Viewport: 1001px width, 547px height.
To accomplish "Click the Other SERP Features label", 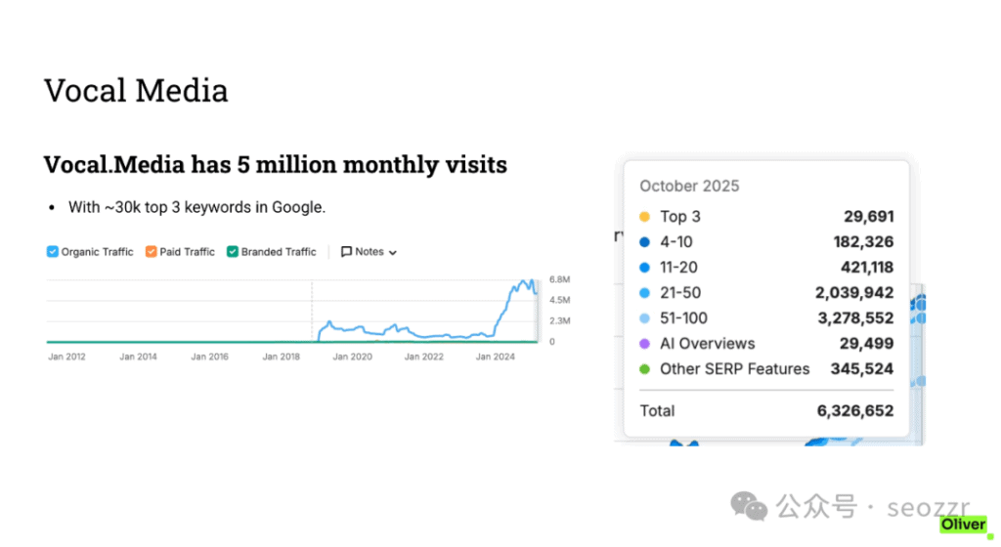I will (734, 369).
